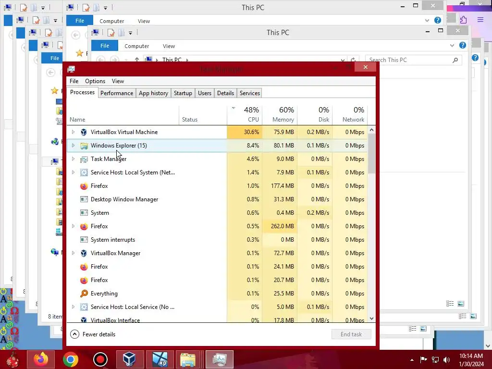Screen dimensions: 492x369
Task: Click the End task button
Action: [351, 334]
